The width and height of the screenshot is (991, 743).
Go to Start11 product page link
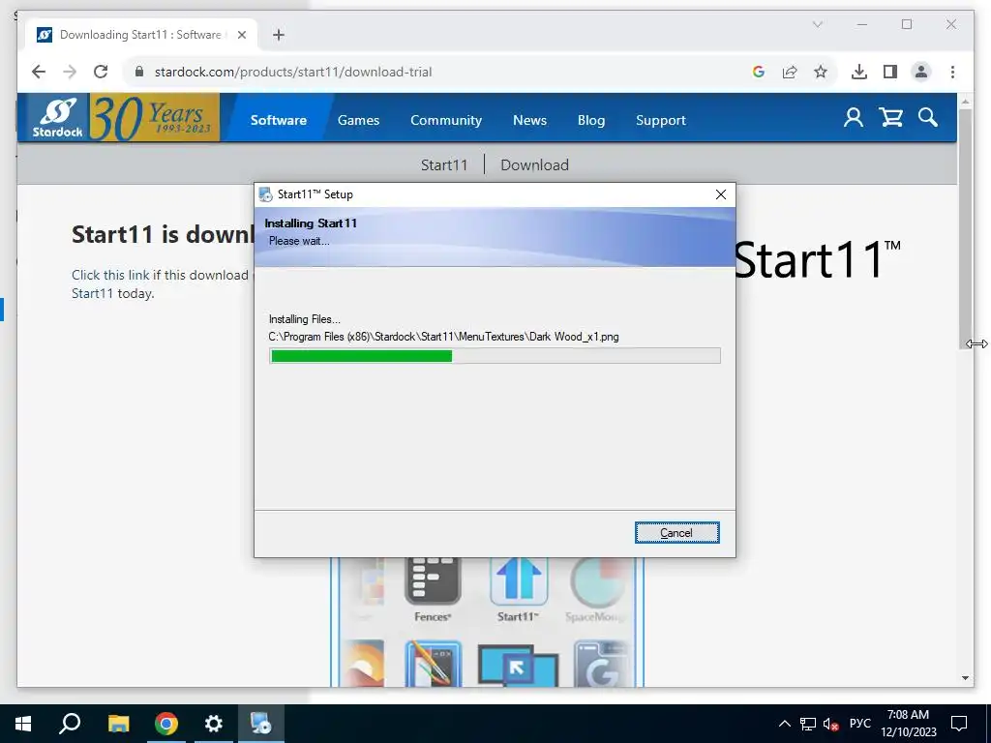tap(444, 164)
